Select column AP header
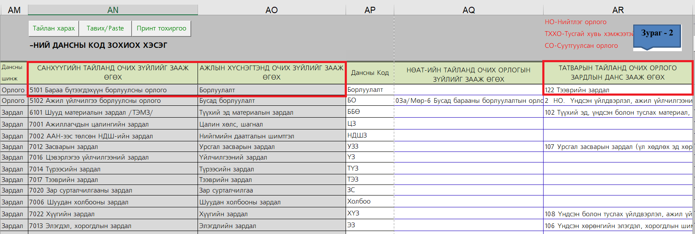The image size is (695, 234). [370, 10]
